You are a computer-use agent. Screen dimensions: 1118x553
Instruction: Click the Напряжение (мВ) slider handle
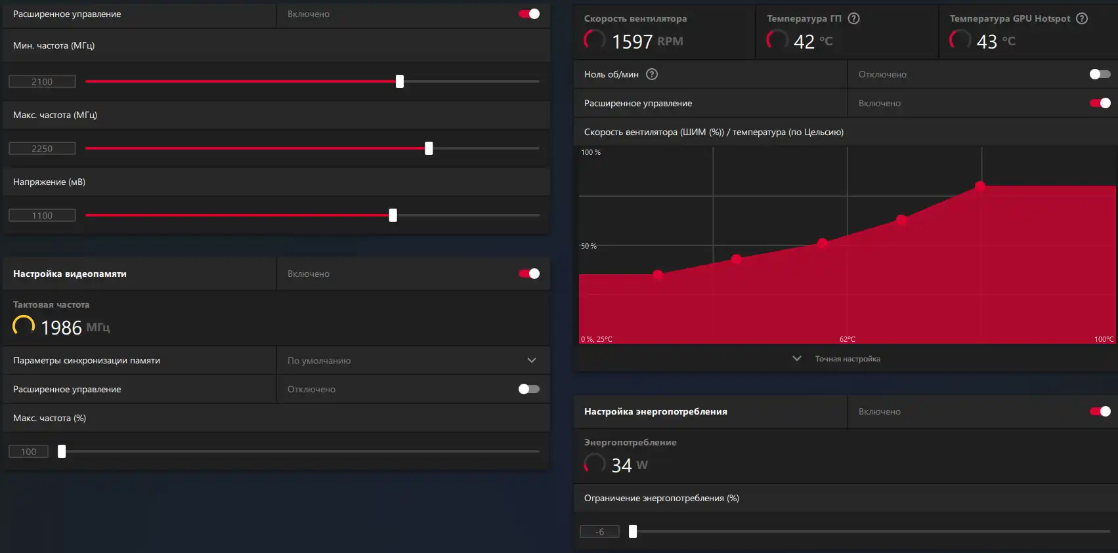(393, 215)
